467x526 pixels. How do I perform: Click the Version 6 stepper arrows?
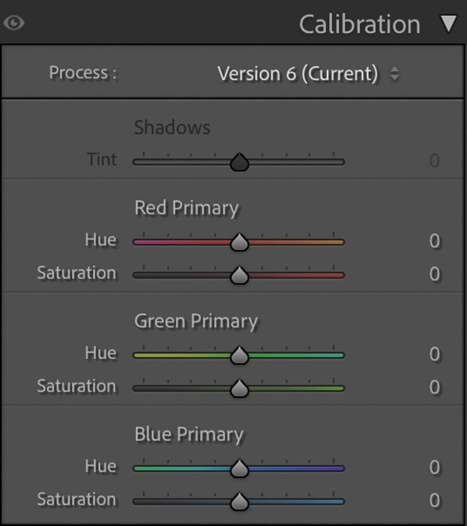pyautogui.click(x=395, y=73)
